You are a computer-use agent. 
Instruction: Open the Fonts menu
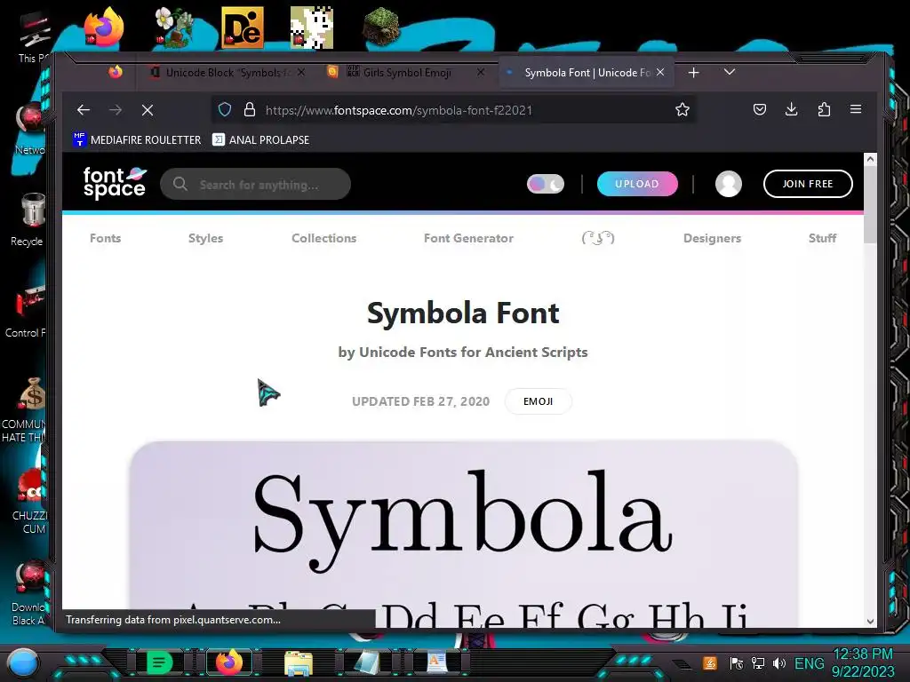tap(105, 238)
